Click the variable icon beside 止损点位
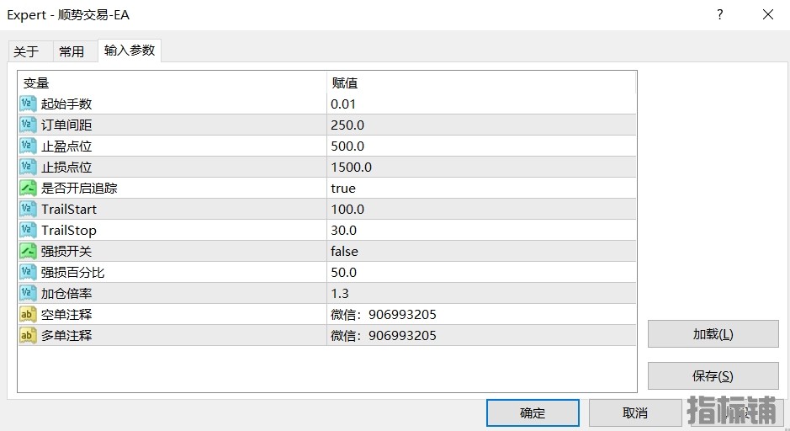 coord(29,167)
